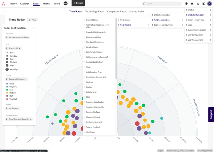This screenshot has height=152, width=214.
Task: Click the triangle icon beside the bell
Action: 198,4
